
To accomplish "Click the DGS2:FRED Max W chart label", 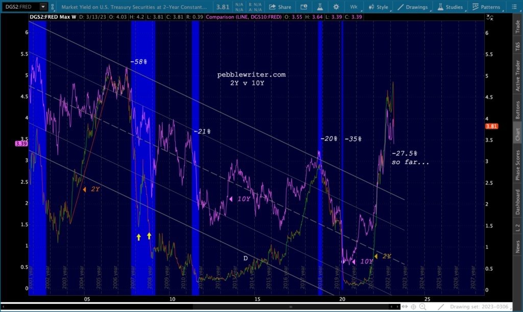I will (x=53, y=17).
